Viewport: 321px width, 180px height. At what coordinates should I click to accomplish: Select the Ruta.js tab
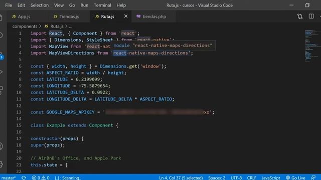[x=107, y=16]
